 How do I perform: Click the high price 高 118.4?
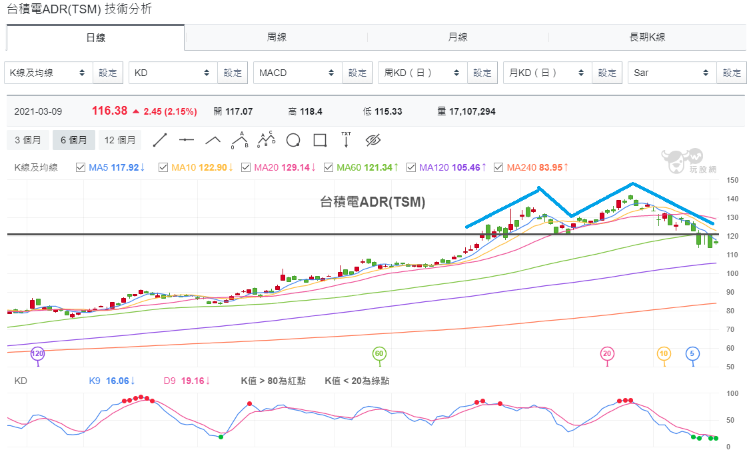pos(305,111)
